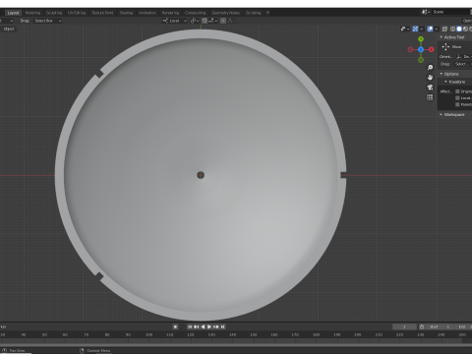Enable Affect Only Parents checkbox
Screen dimensions: 472x354
(x=457, y=104)
